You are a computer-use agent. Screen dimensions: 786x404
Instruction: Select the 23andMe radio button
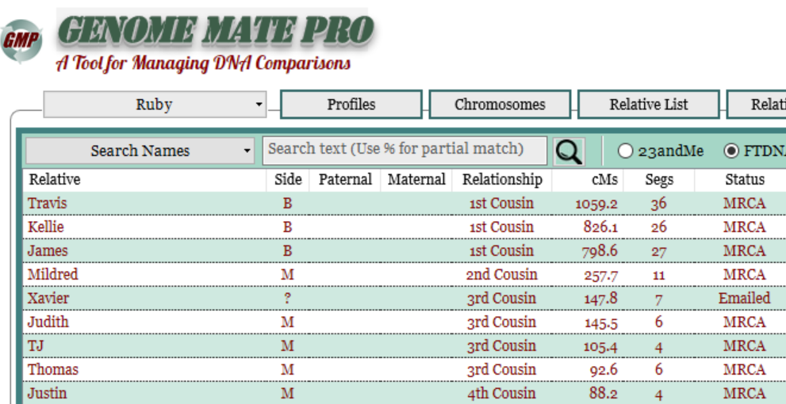pos(626,151)
